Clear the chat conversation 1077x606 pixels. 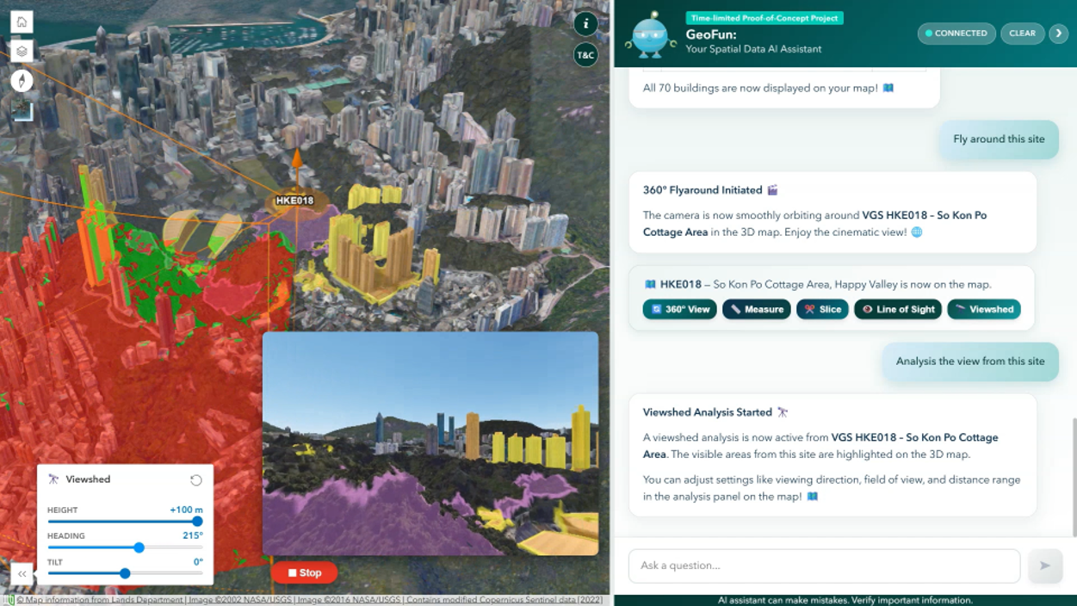coord(1022,34)
